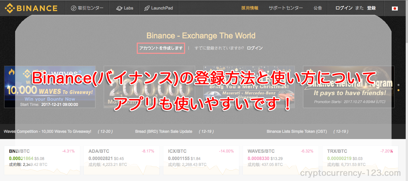Image resolution: width=408 pixels, height=181 pixels.
Task: Click volume 4,223.21 BTC on ADA card
Action: (114, 165)
